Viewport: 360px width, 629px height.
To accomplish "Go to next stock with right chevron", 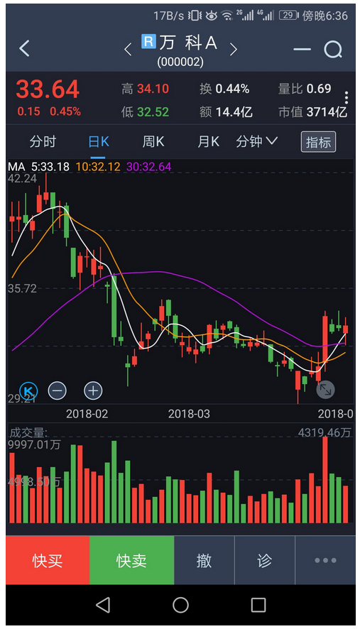I will 233,50.
